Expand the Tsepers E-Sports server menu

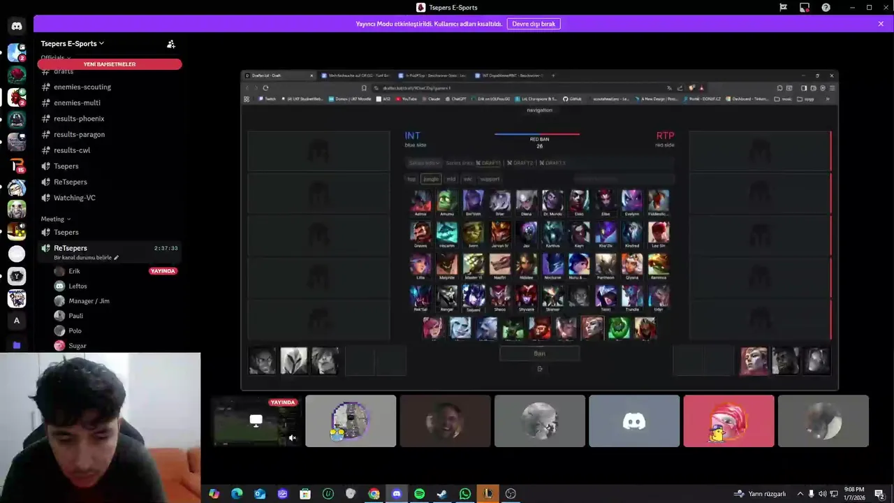pos(72,43)
